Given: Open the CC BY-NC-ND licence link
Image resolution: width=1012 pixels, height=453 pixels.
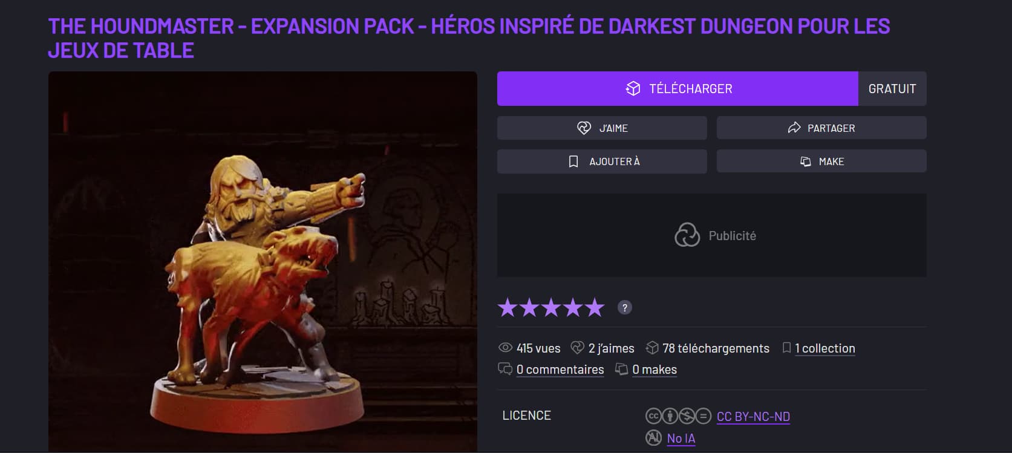Looking at the screenshot, I should coord(753,416).
